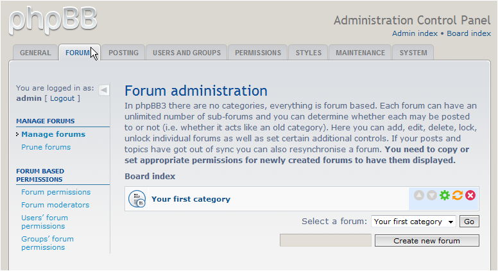
Task: Collapse the sidebar menu arrow
Action: point(104,91)
